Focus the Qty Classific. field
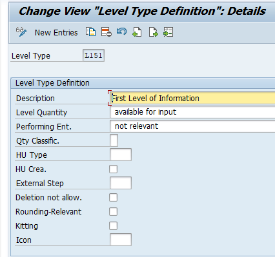The image size is (275, 257). tap(114, 140)
